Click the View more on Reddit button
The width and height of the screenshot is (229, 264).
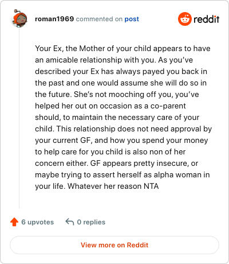click(x=114, y=245)
